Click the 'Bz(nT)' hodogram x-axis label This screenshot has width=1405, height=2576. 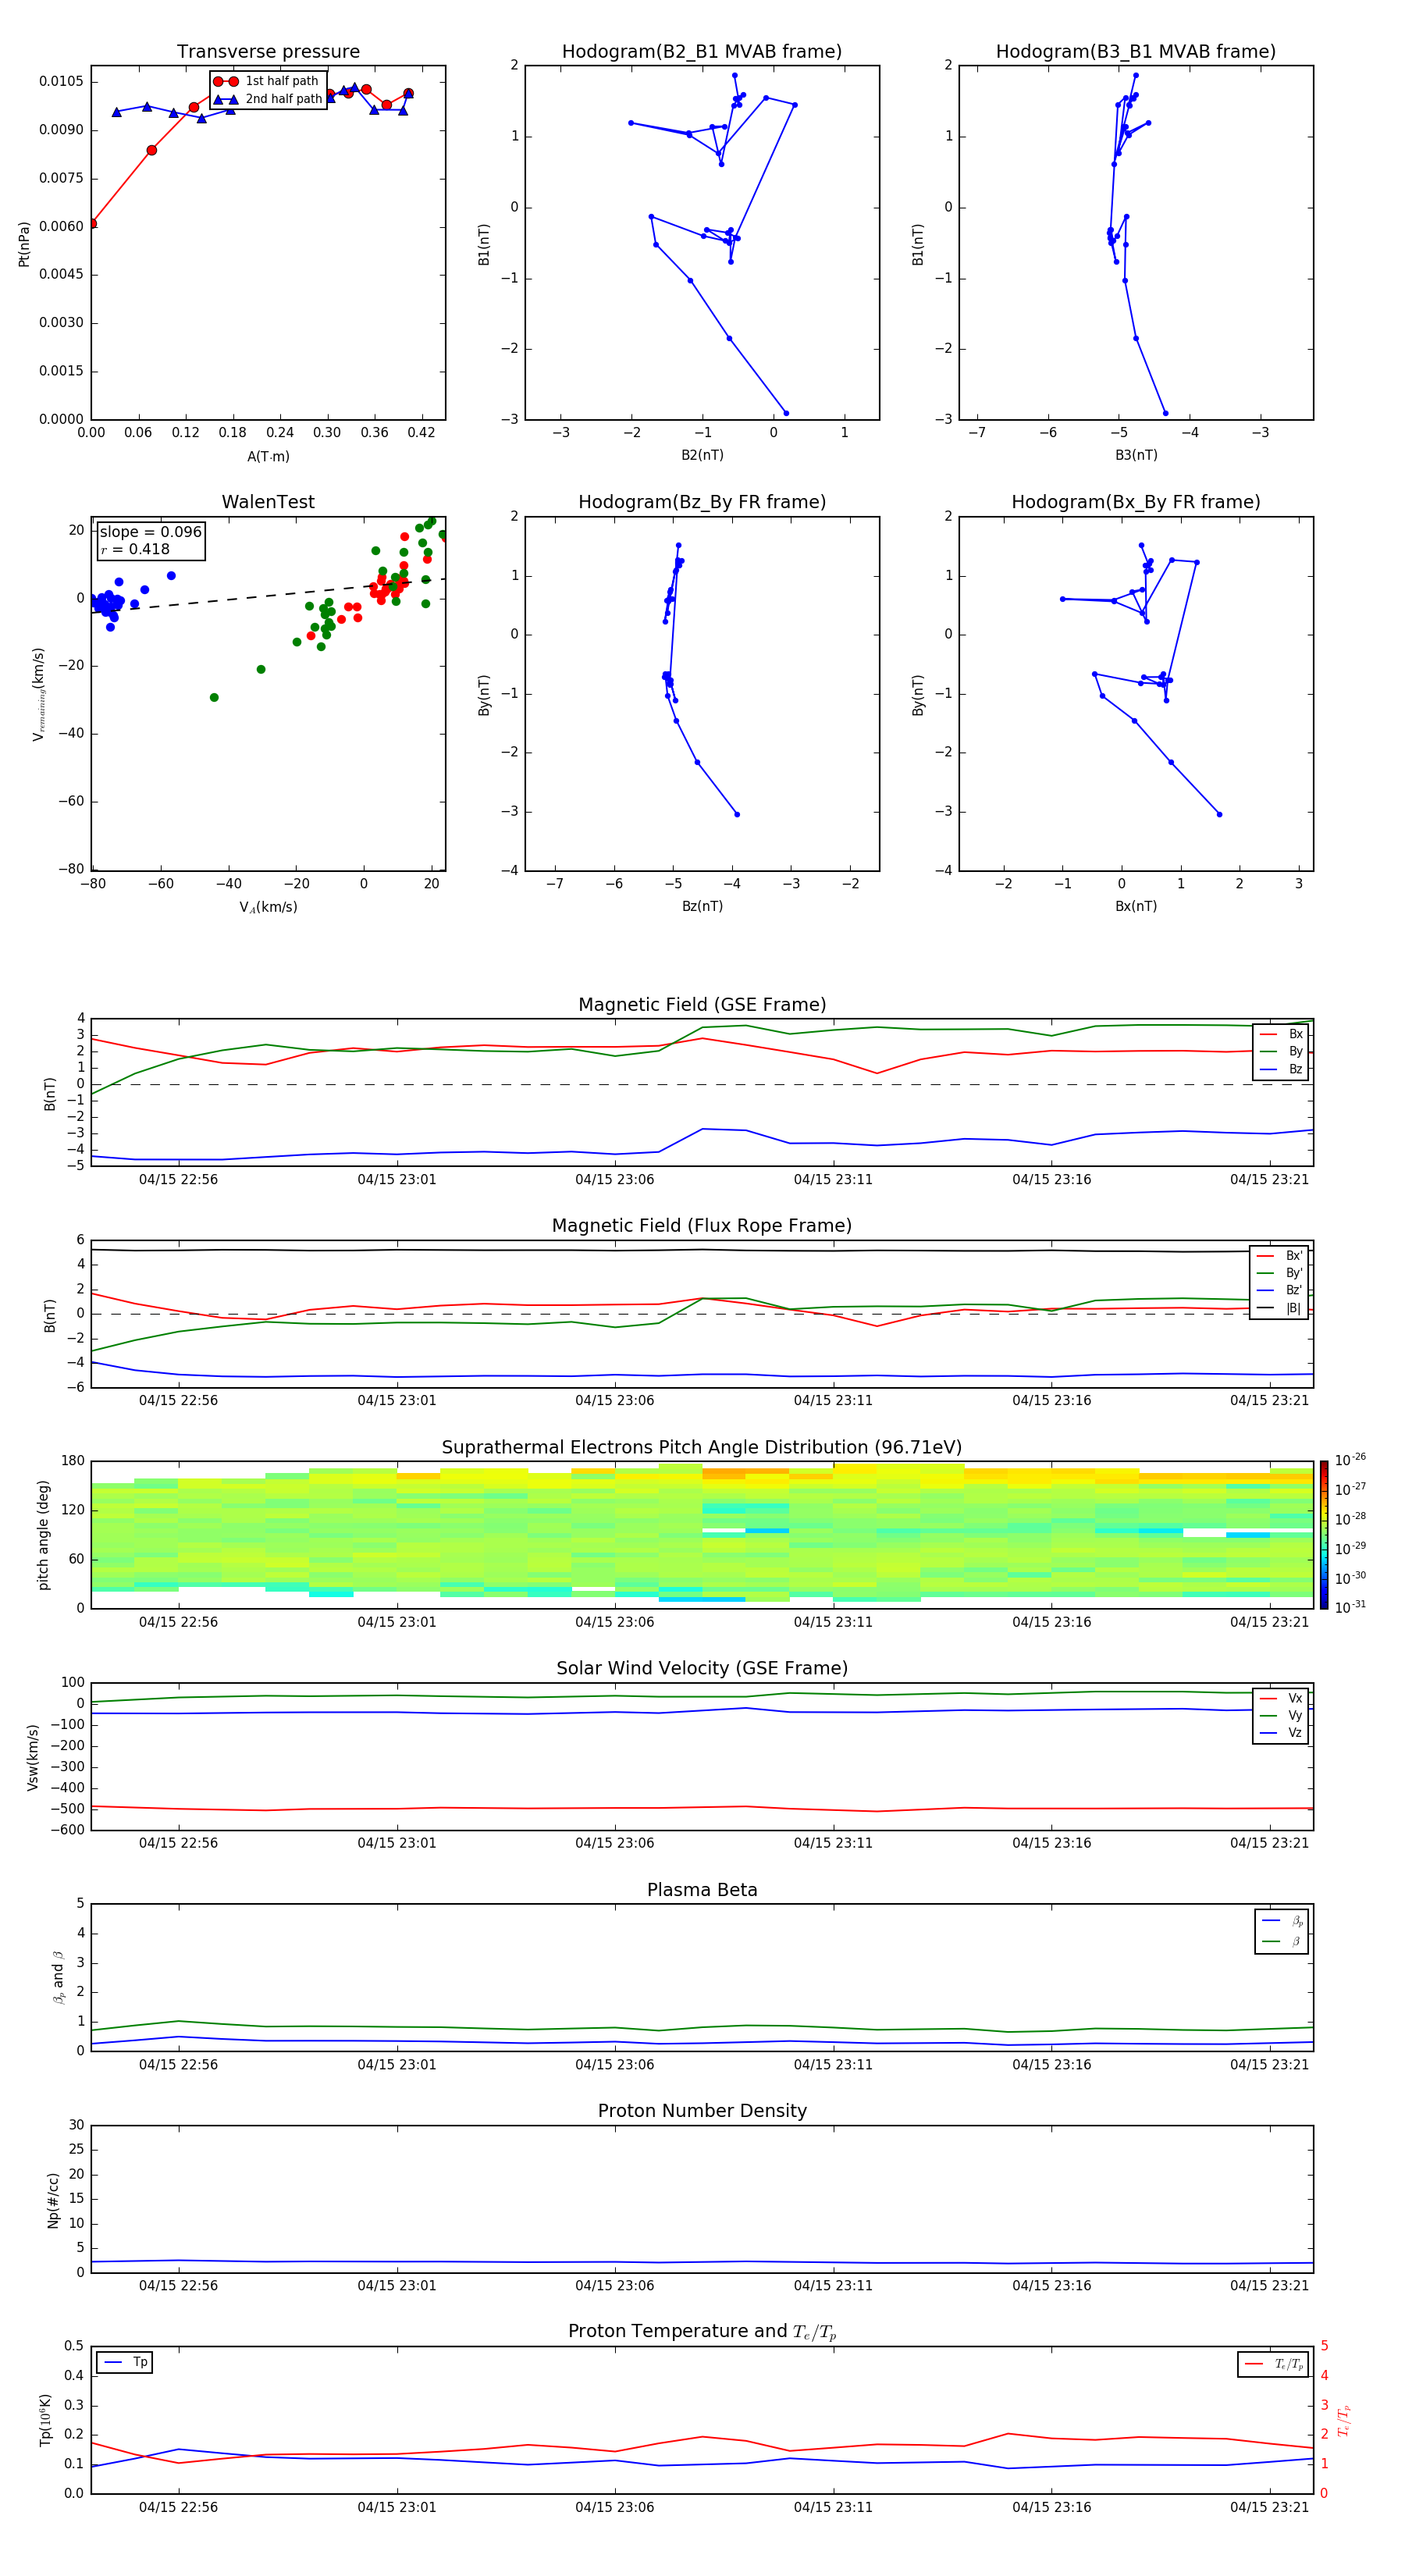point(702,906)
